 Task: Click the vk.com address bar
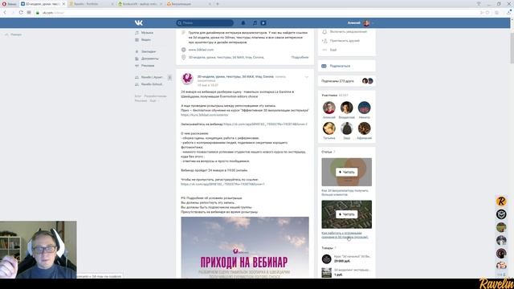pyautogui.click(x=255, y=13)
